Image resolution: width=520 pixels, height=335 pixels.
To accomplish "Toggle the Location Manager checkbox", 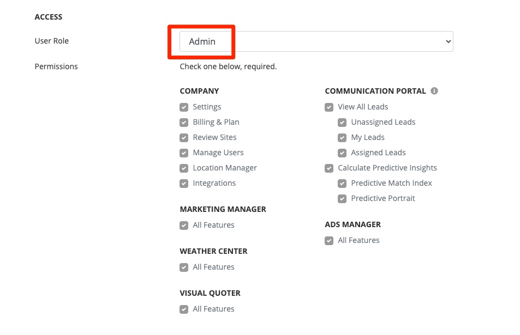I will coord(184,168).
